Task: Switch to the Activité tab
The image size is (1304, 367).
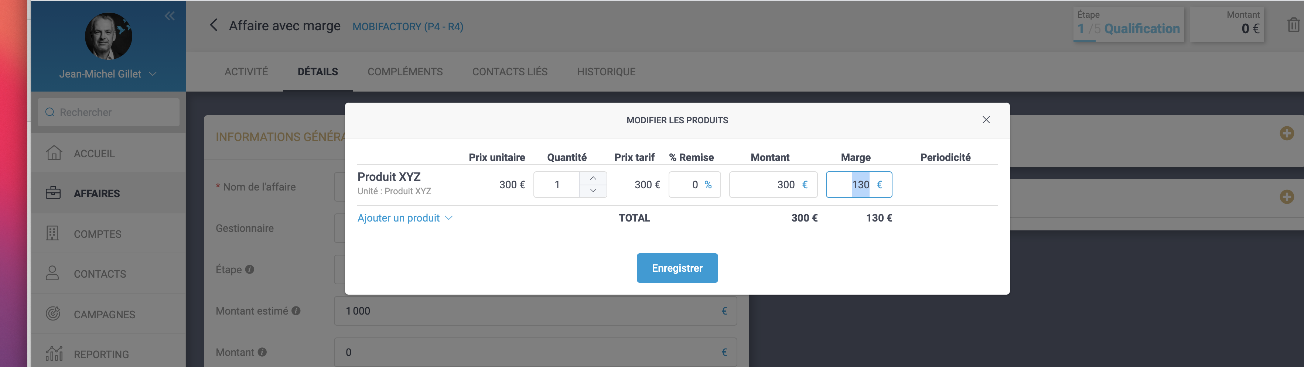Action: point(246,72)
